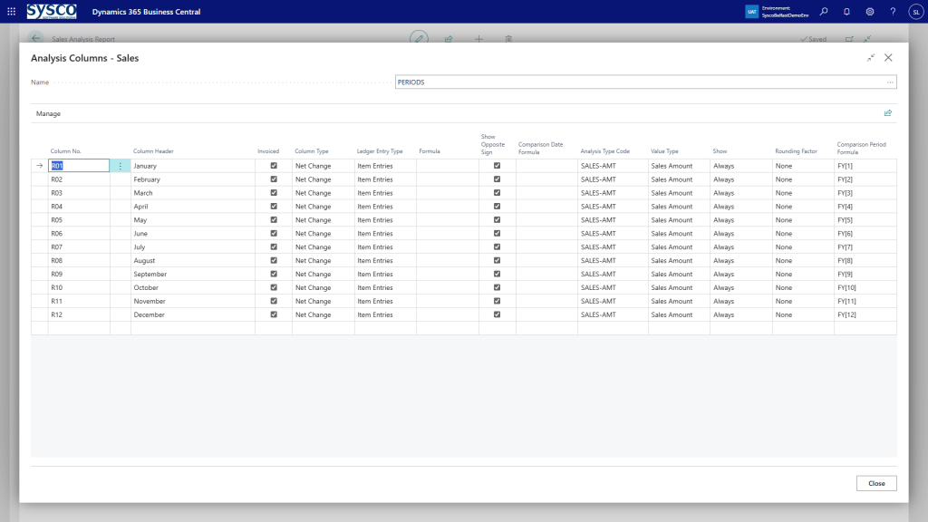
Task: Click the Close button
Action: click(x=875, y=483)
